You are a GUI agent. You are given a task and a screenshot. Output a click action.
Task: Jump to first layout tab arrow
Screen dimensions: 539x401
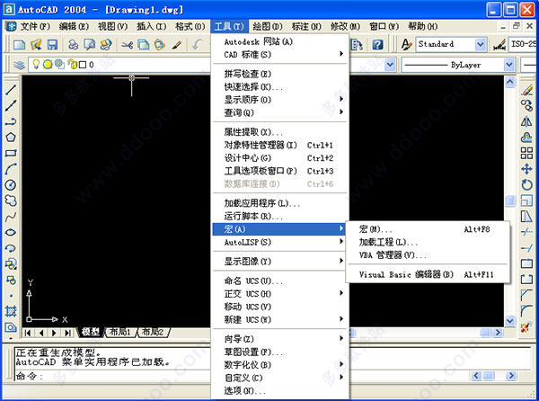28,333
